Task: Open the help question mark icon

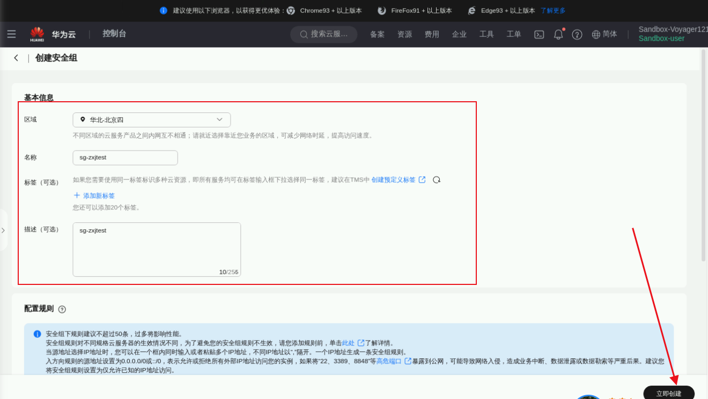Action: click(577, 34)
